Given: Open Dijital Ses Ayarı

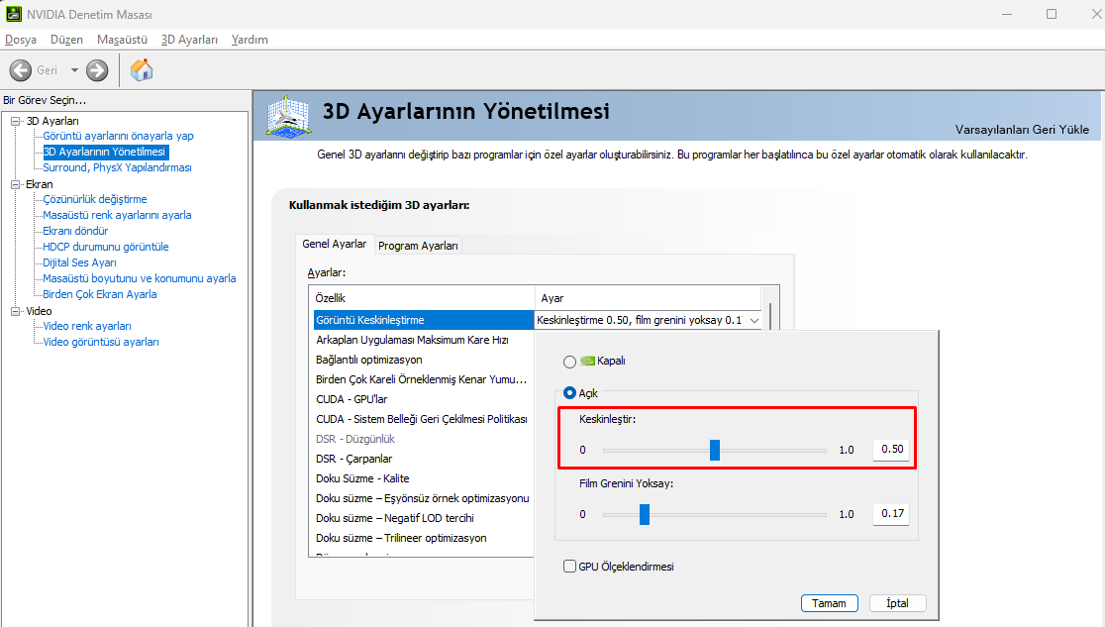Looking at the screenshot, I should click(x=79, y=263).
